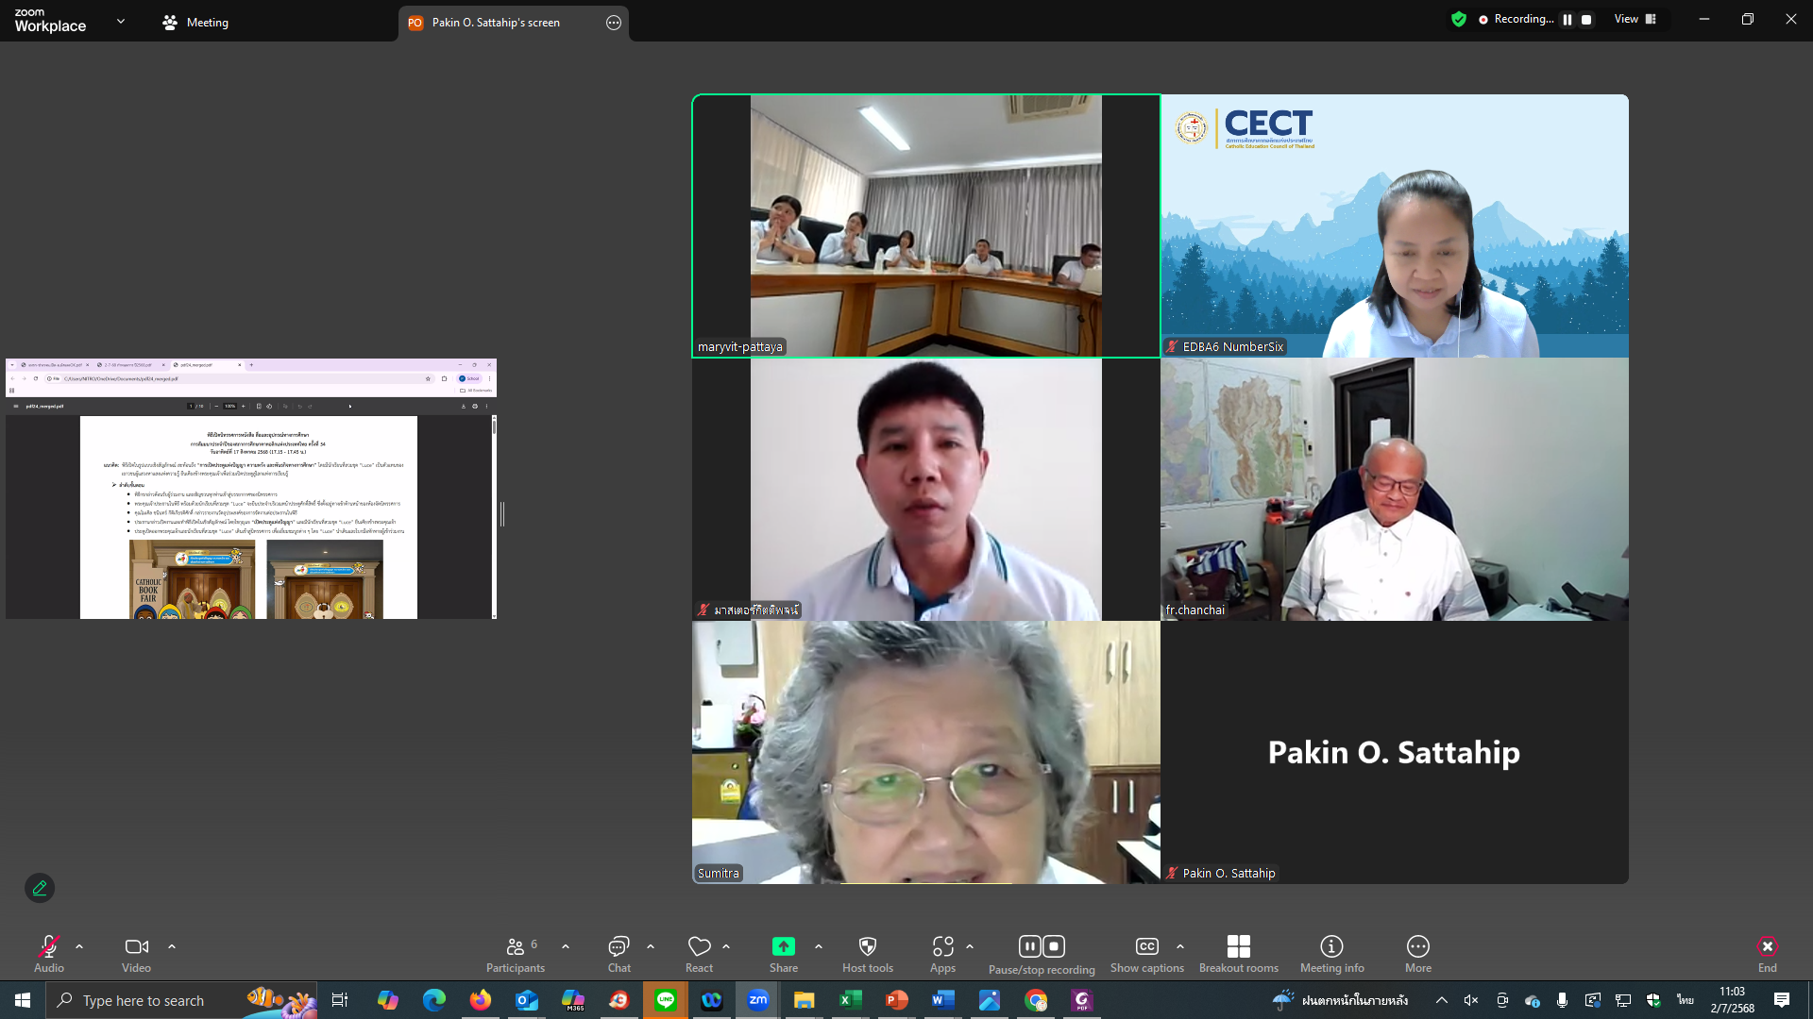The image size is (1813, 1019).
Task: Open the Zoom Workplace dropdown chevron
Action: 121,21
